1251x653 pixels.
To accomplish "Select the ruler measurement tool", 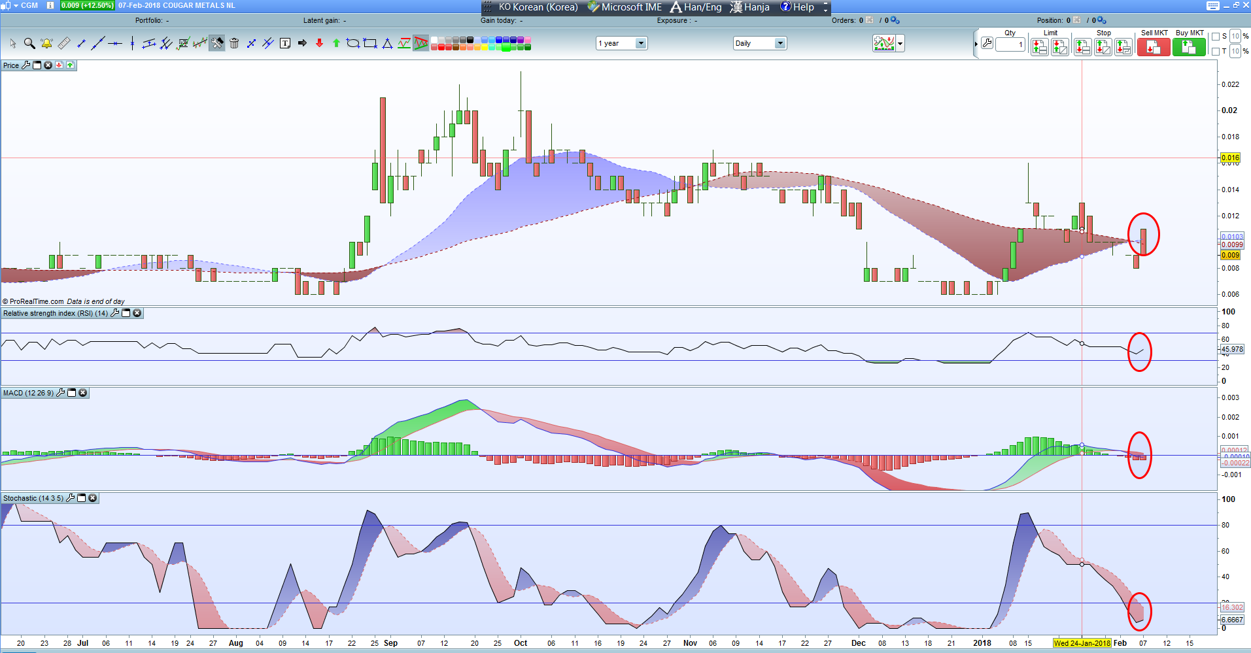I will point(64,43).
